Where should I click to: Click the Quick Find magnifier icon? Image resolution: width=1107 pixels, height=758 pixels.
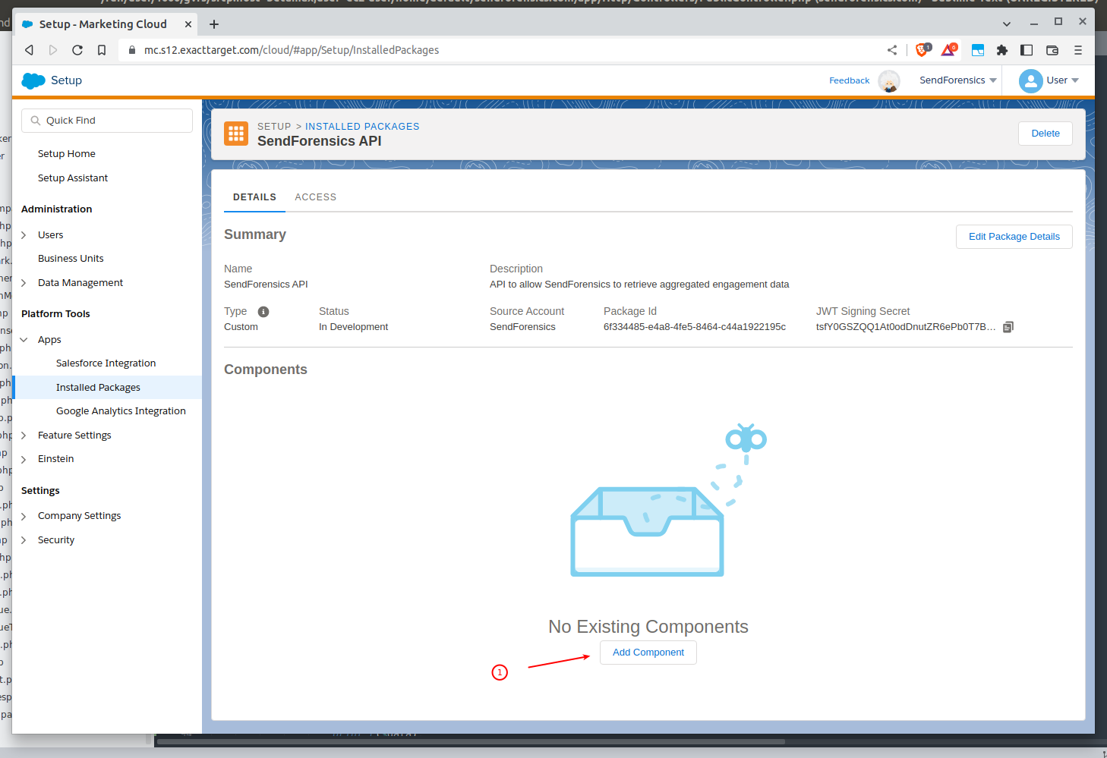coord(36,121)
